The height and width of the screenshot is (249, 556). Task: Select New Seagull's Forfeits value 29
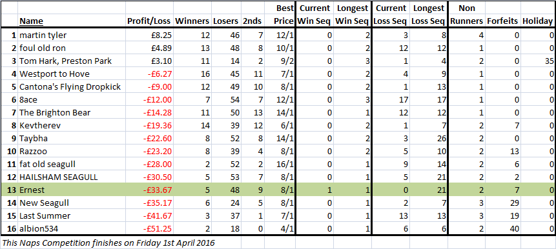click(x=502, y=203)
